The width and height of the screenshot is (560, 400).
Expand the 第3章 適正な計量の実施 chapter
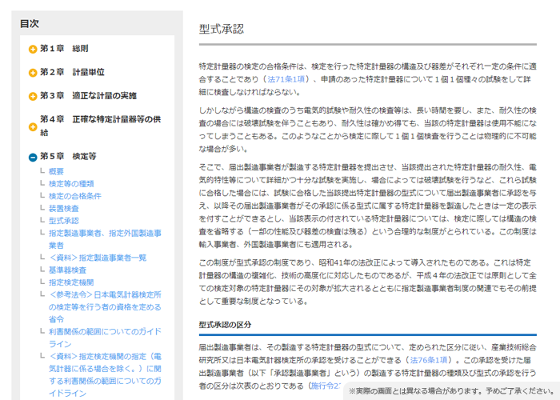tap(33, 96)
